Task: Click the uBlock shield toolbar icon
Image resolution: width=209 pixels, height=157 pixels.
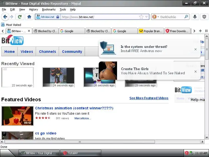Action: point(204,17)
